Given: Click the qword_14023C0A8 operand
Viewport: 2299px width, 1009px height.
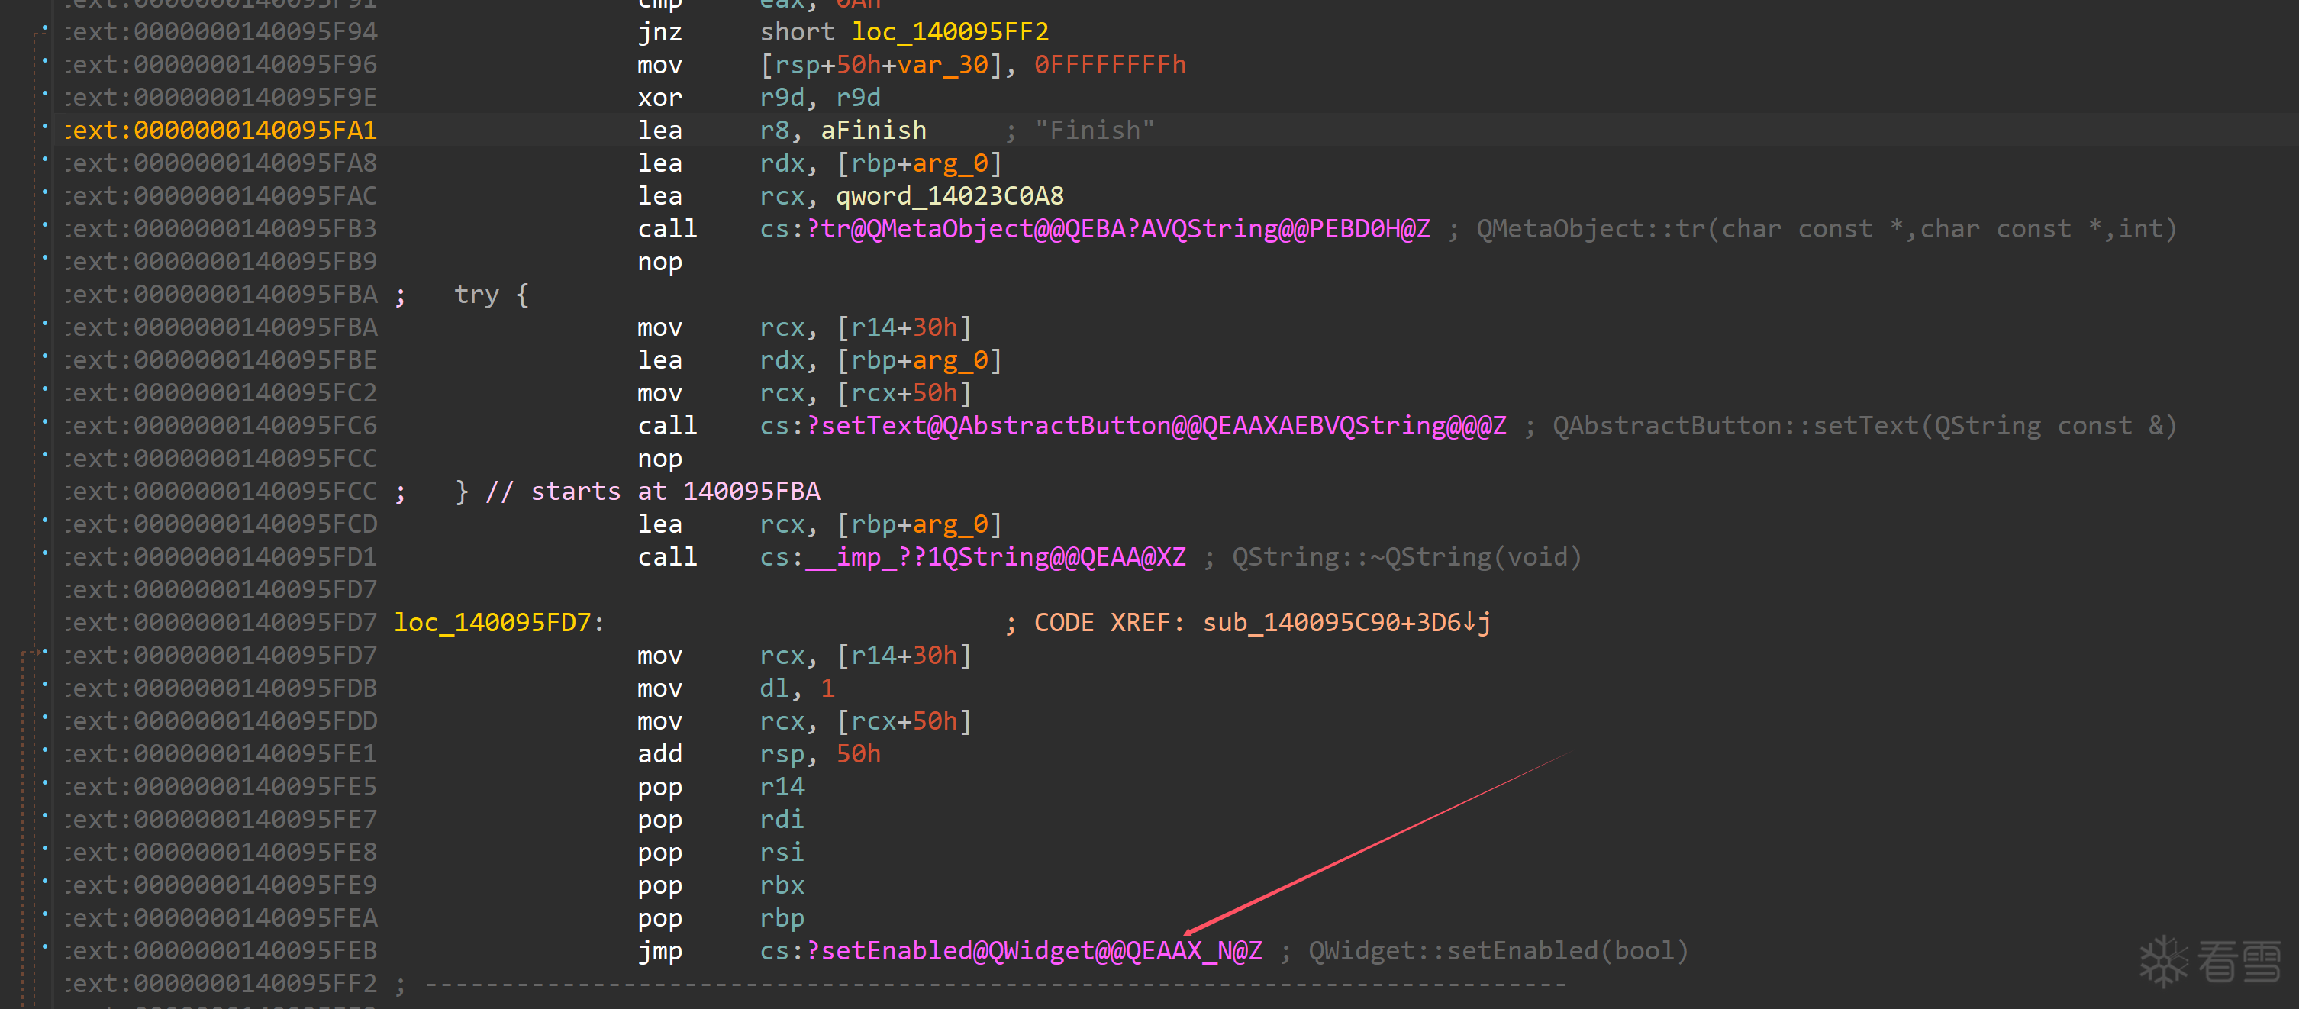Looking at the screenshot, I should coord(950,196).
